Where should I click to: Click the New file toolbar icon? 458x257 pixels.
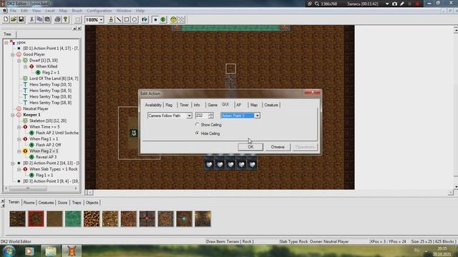(6, 19)
